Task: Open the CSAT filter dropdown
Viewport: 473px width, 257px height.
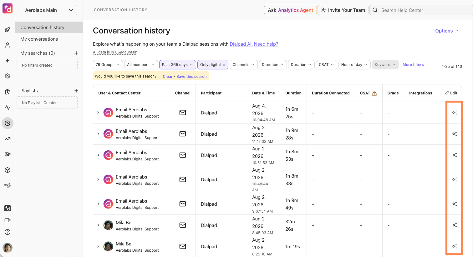Action: [x=327, y=65]
